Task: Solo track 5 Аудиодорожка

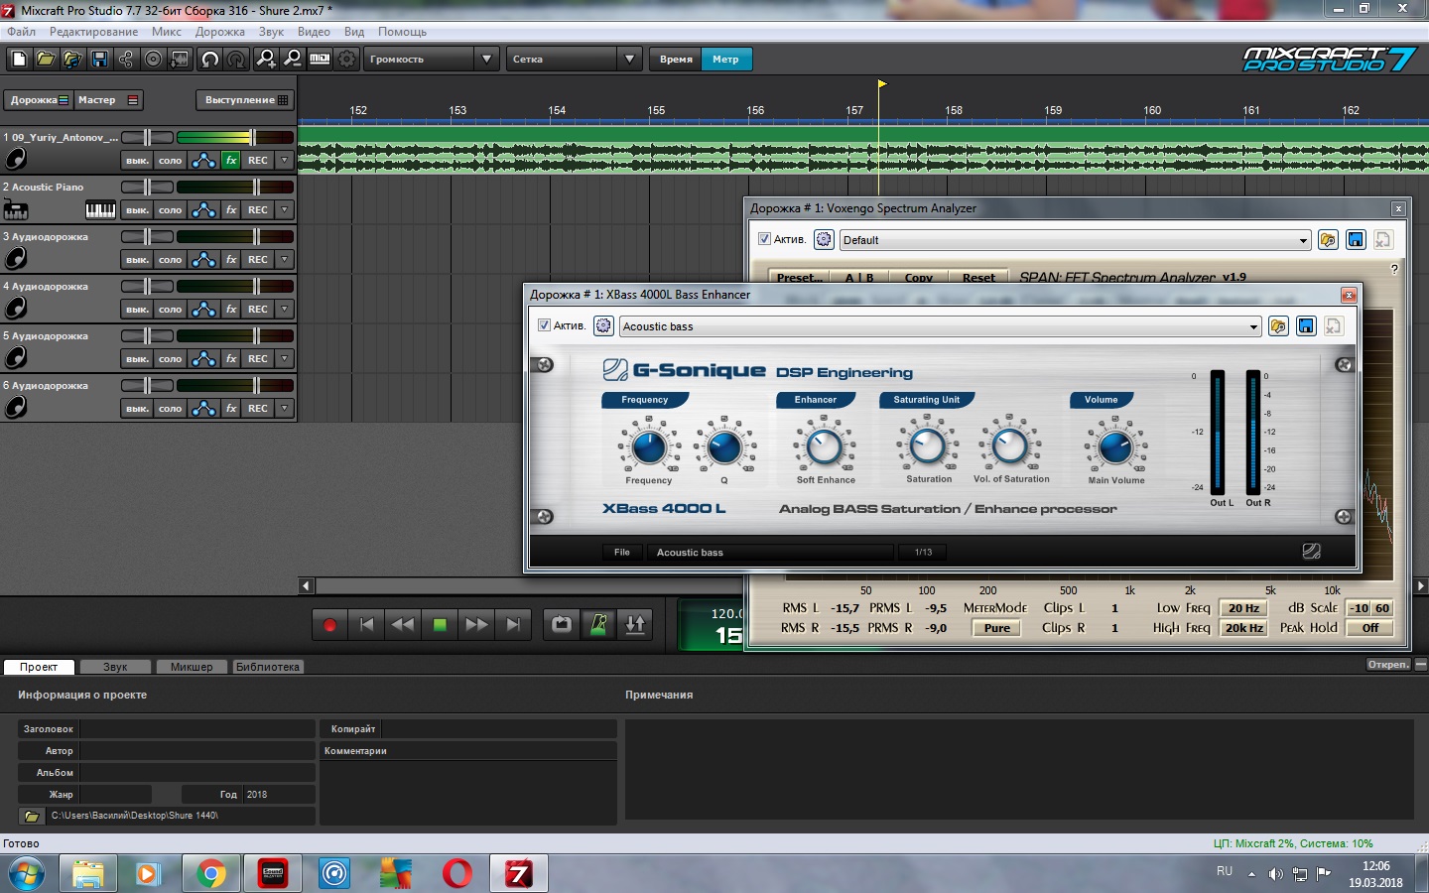Action: click(171, 358)
